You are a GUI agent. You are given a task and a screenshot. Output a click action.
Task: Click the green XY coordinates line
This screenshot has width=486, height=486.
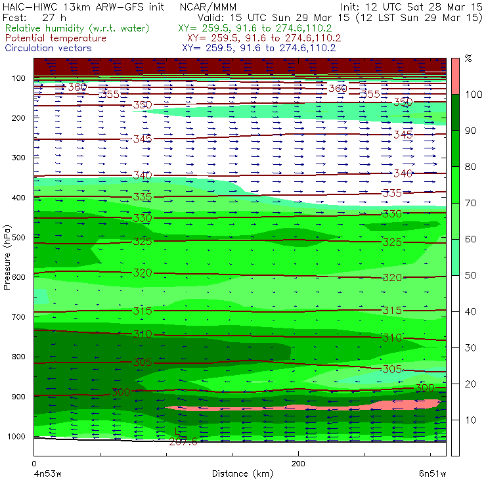click(255, 28)
